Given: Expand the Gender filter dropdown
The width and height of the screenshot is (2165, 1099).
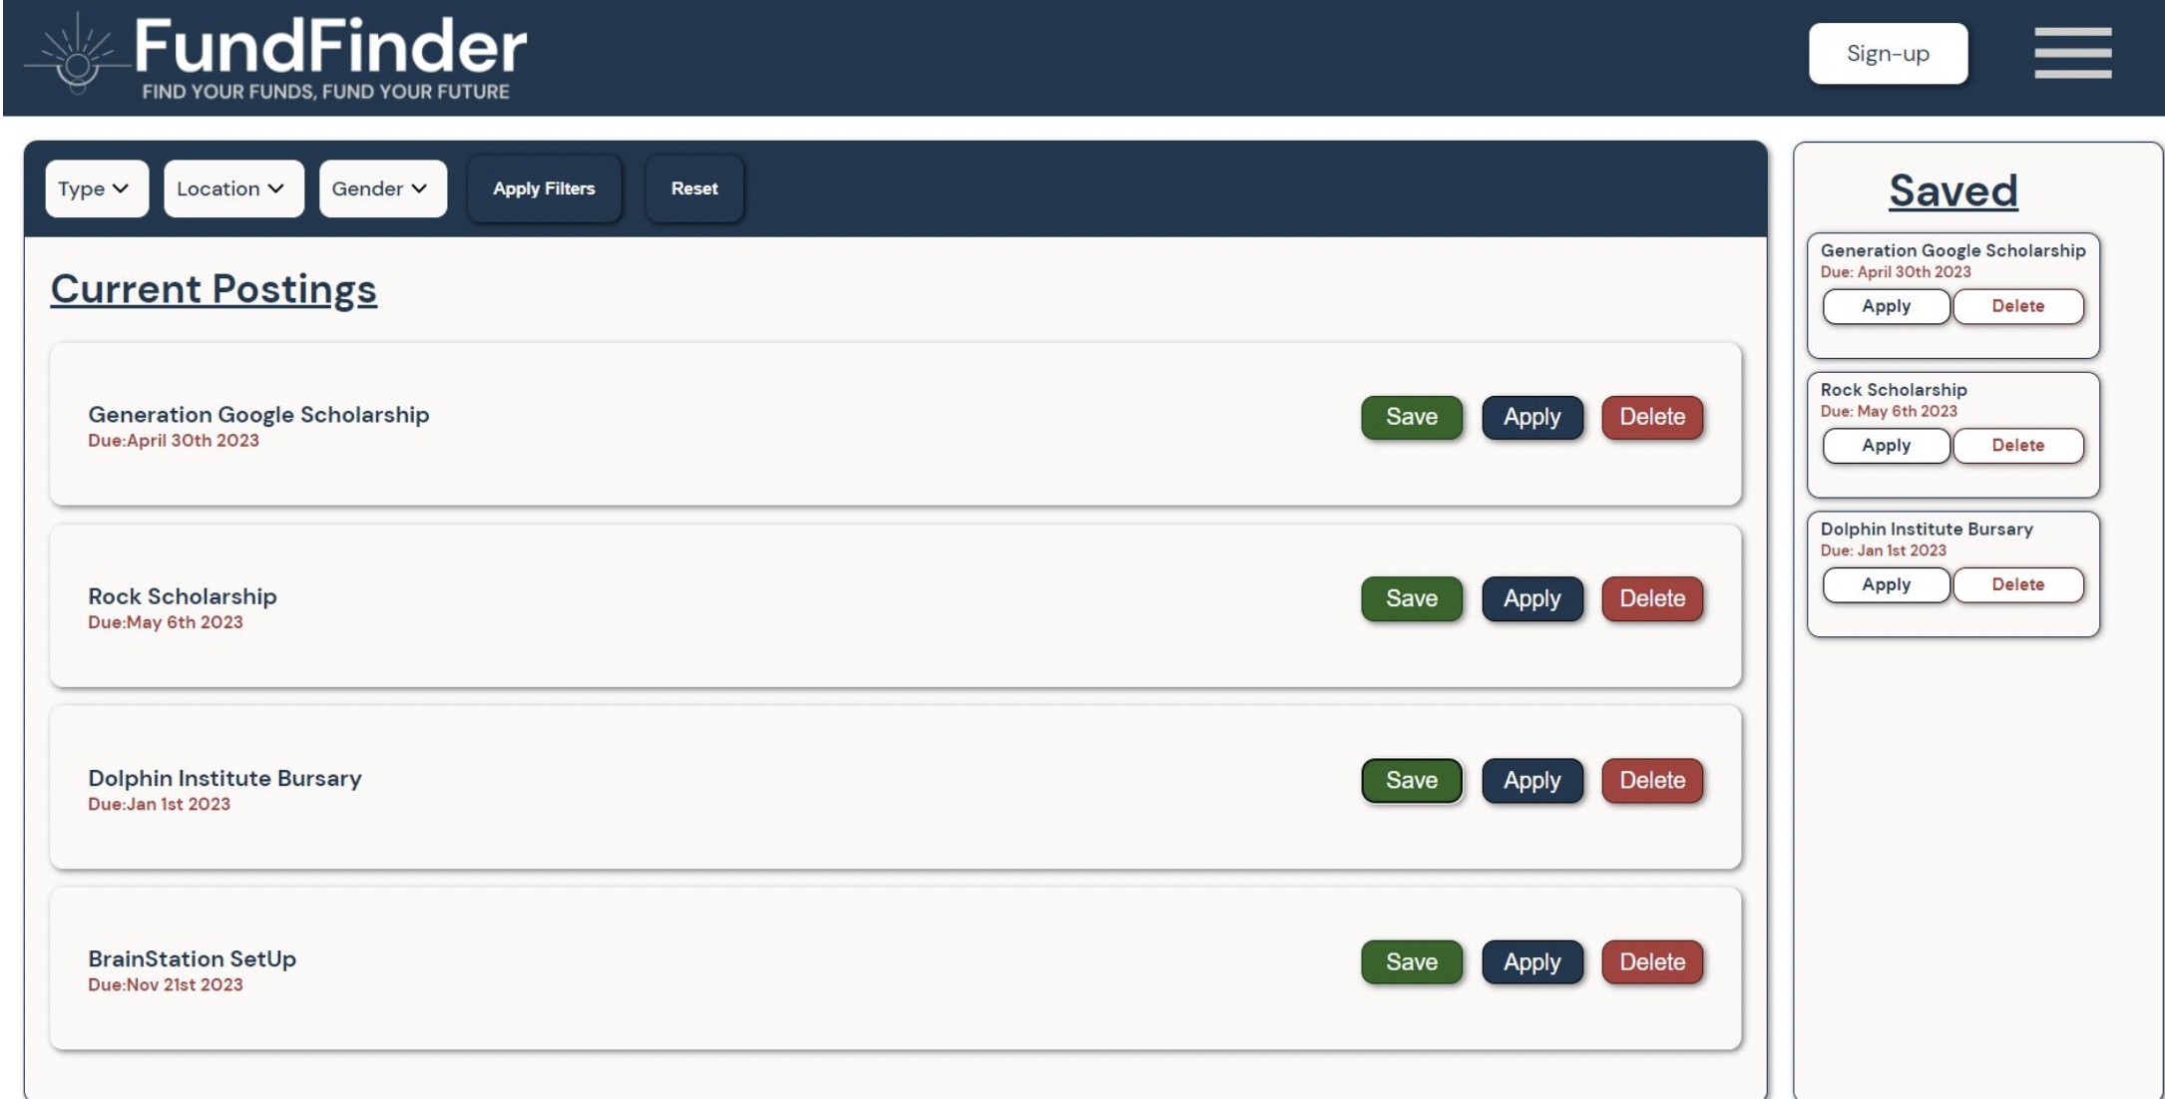Looking at the screenshot, I should click(x=383, y=188).
